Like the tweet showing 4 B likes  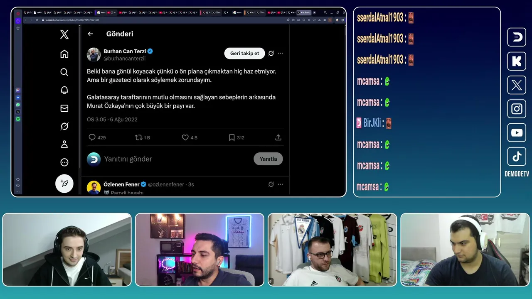[x=185, y=137]
